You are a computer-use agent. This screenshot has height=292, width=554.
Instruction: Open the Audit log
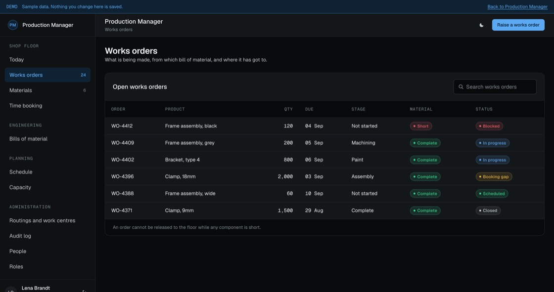click(x=47, y=236)
